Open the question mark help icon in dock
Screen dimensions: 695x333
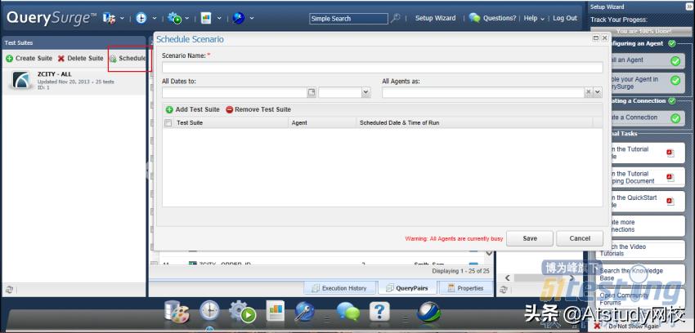click(379, 311)
